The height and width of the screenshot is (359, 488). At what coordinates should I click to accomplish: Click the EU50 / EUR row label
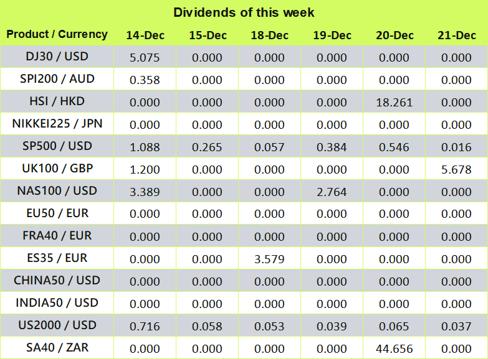pyautogui.click(x=57, y=213)
